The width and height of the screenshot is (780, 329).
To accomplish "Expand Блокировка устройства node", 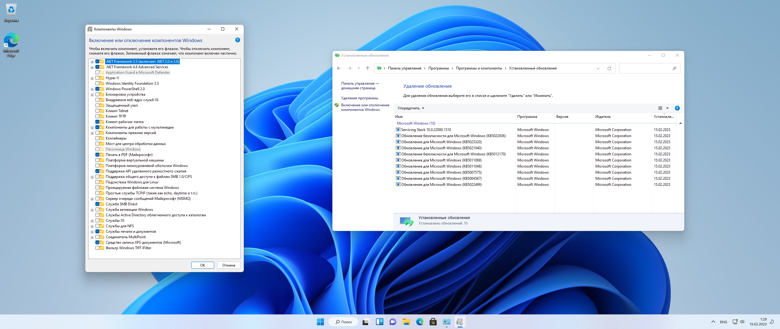I will pyautogui.click(x=92, y=95).
